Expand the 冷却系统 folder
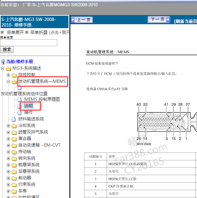 8,126
